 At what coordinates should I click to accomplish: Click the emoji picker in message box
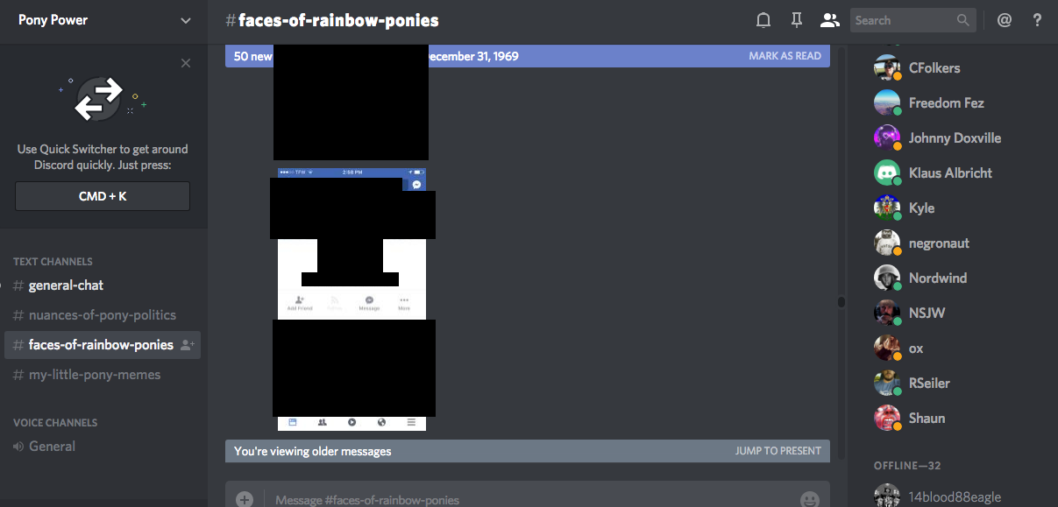click(809, 499)
